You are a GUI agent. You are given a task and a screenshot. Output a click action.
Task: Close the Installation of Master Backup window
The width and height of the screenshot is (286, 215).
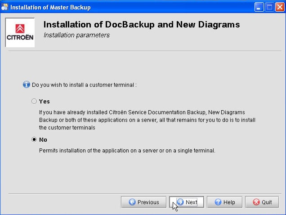[x=279, y=7]
